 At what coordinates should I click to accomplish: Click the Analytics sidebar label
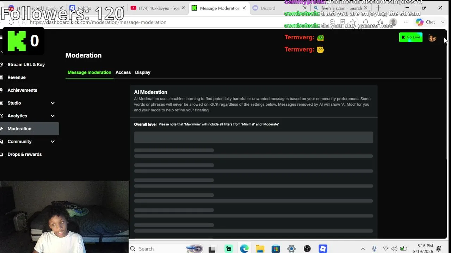pyautogui.click(x=17, y=116)
